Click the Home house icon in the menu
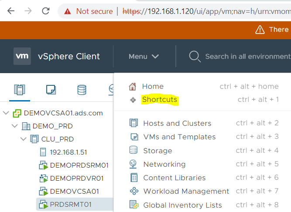This screenshot has width=291, height=212. (x=133, y=87)
